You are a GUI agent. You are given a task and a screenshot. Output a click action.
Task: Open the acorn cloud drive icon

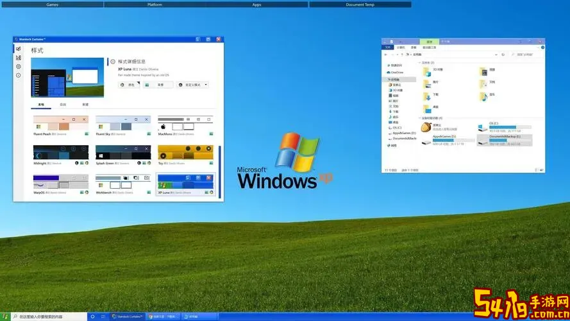pyautogui.click(x=426, y=127)
